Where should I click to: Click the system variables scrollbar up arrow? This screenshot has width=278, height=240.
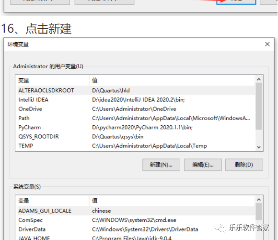coord(259,200)
